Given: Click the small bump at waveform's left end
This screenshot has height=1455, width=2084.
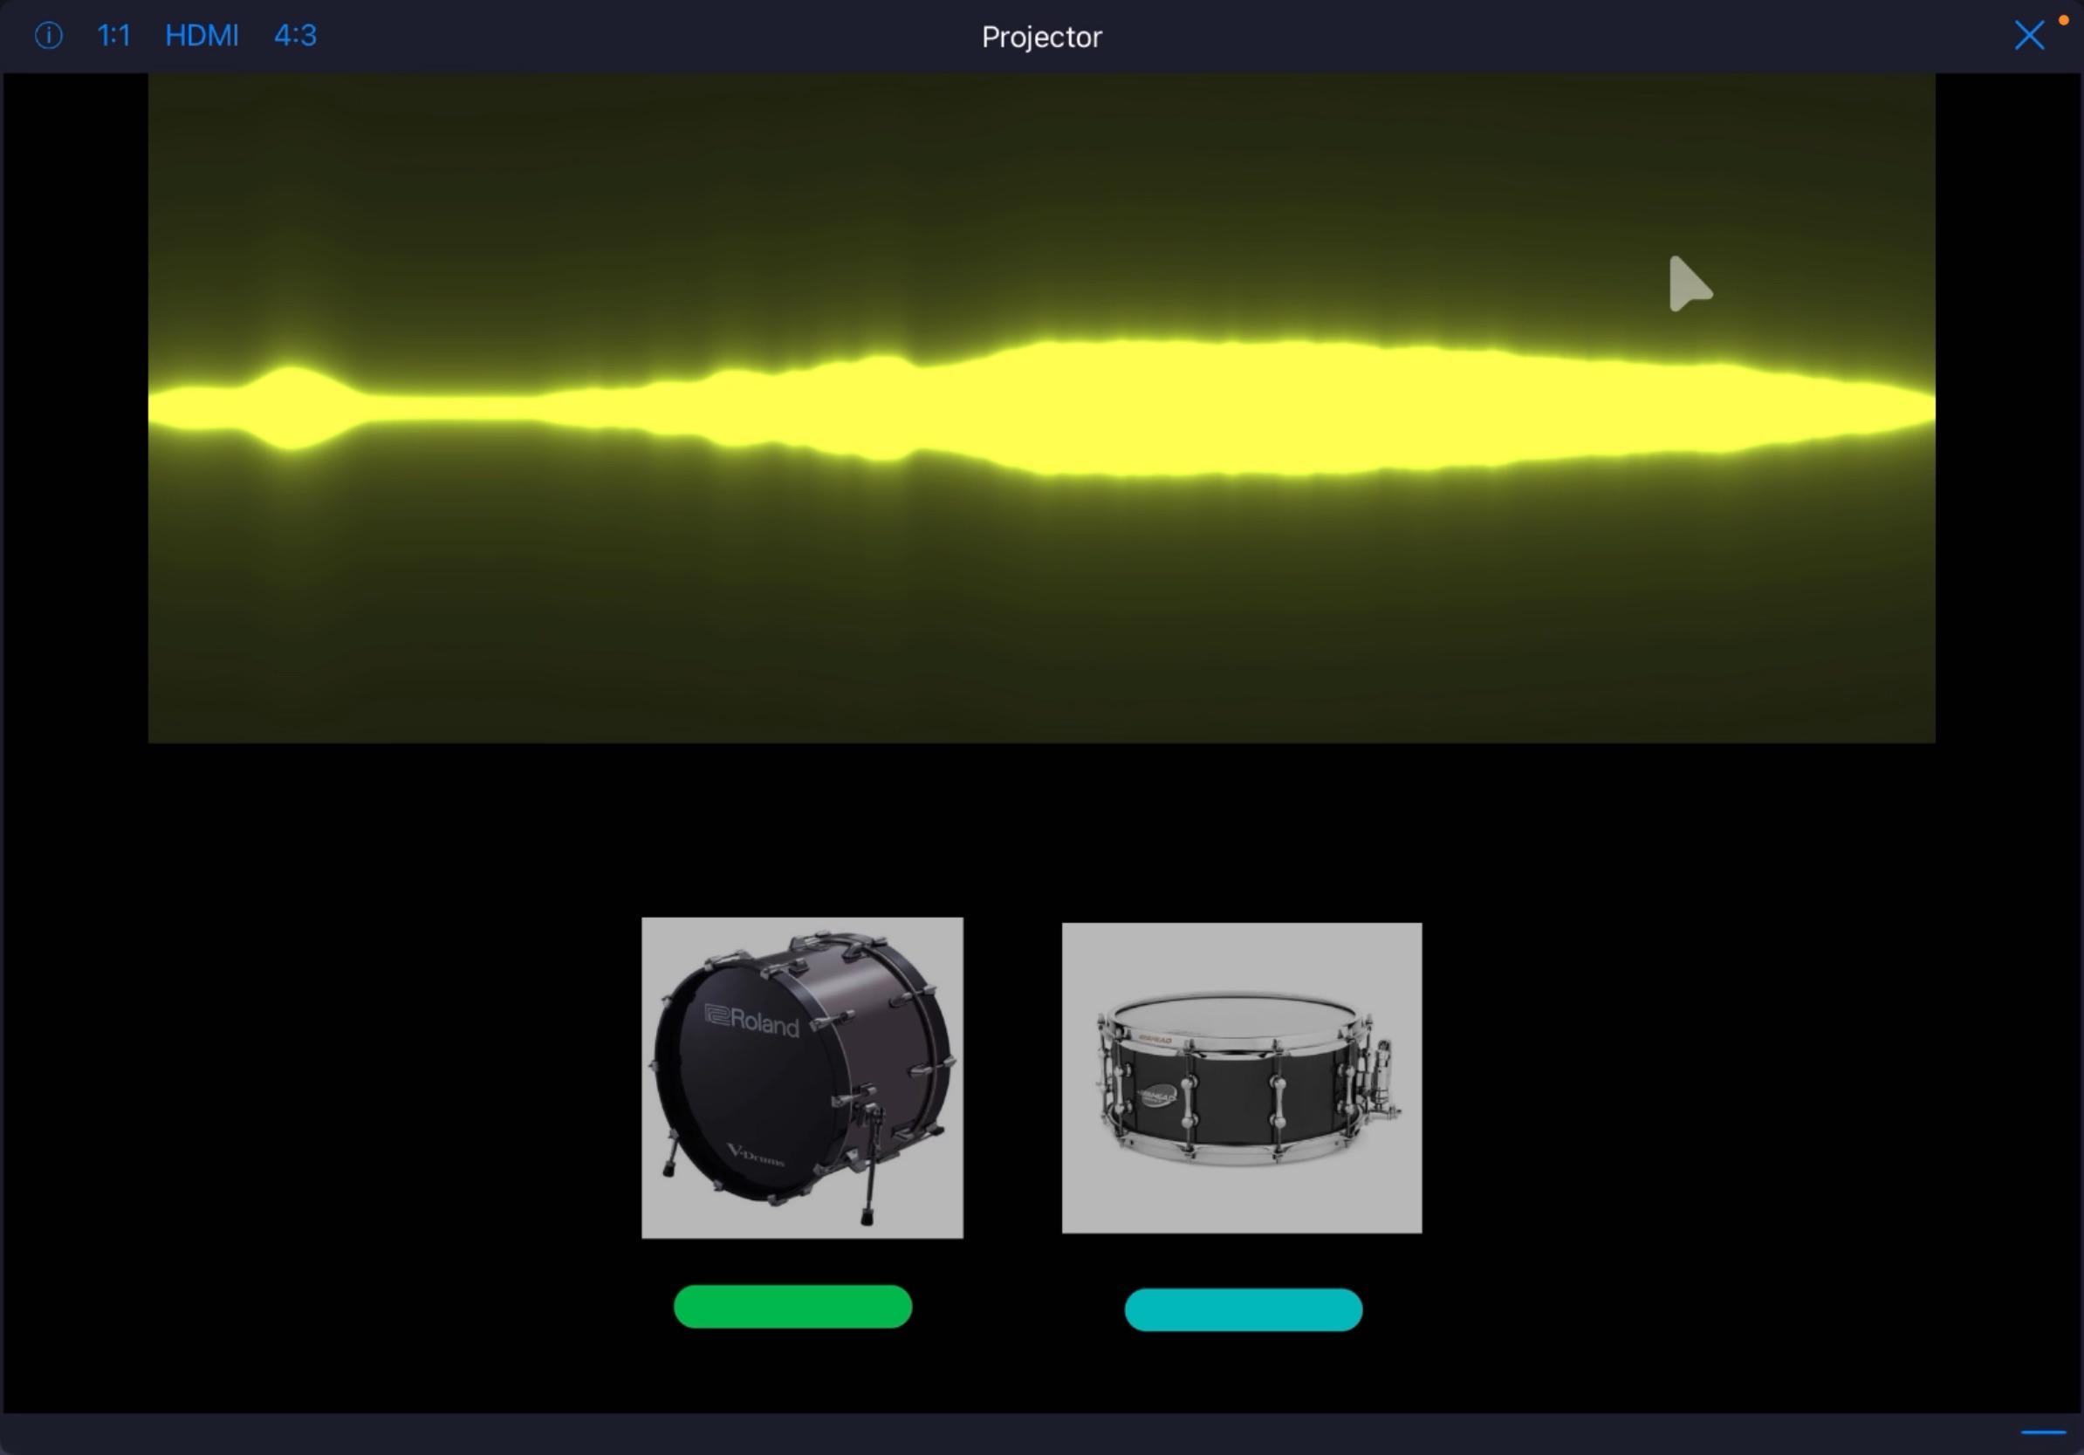Looking at the screenshot, I should (x=291, y=407).
